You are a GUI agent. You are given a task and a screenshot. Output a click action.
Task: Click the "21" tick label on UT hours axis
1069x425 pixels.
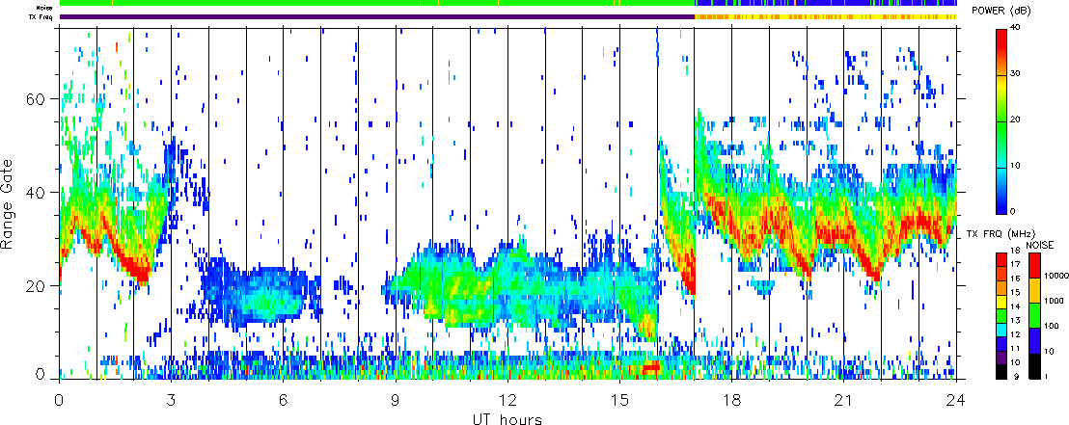point(843,400)
